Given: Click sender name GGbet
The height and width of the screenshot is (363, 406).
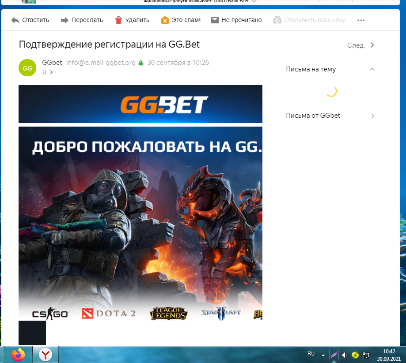Looking at the screenshot, I should (52, 63).
